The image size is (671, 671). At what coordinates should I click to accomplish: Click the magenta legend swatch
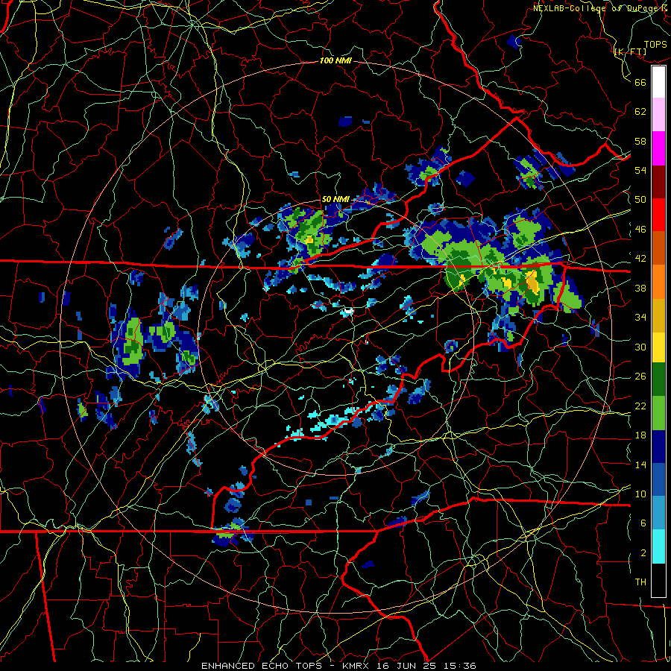[x=658, y=148]
